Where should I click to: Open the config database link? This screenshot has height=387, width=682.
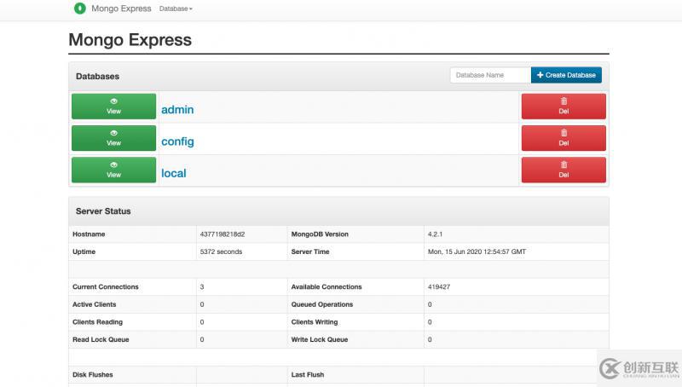[x=177, y=142]
